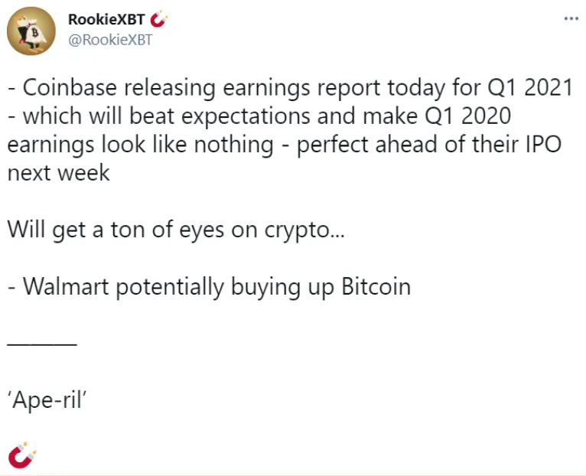Click the magnet emoji below 'Ape-ril'
This screenshot has height=476, width=586.
(22, 455)
